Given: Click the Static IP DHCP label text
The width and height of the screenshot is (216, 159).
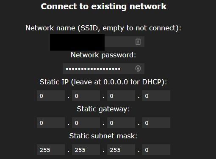Looking at the screenshot, I should point(103,82).
